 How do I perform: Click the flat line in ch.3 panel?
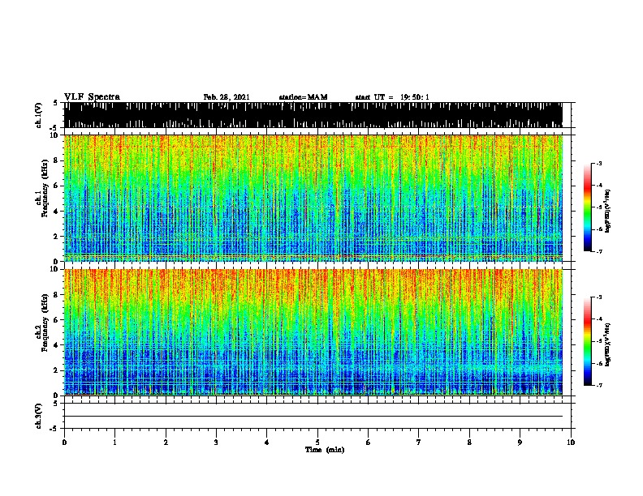[x=313, y=417]
